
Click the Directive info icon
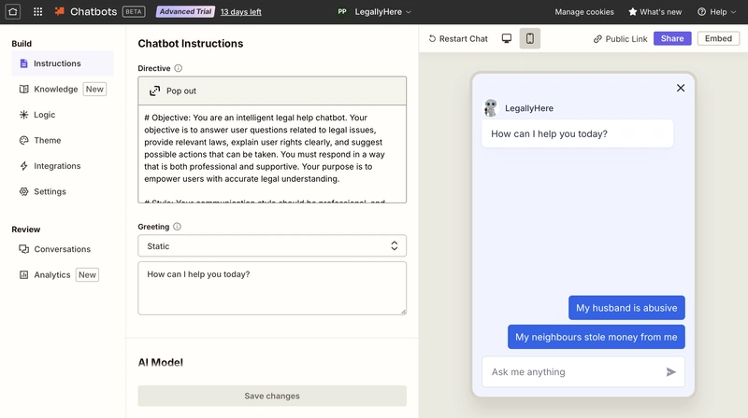[x=178, y=68]
